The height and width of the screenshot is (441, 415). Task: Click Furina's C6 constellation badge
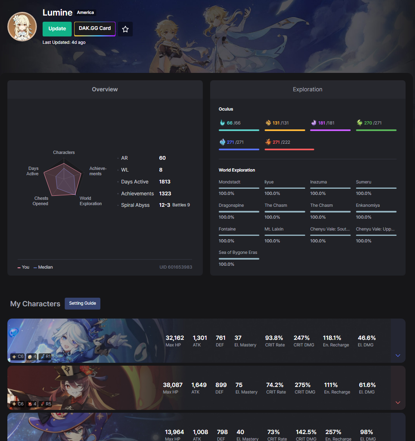pyautogui.click(x=18, y=357)
